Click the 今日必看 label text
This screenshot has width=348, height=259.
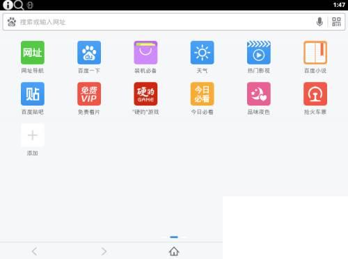click(x=202, y=112)
